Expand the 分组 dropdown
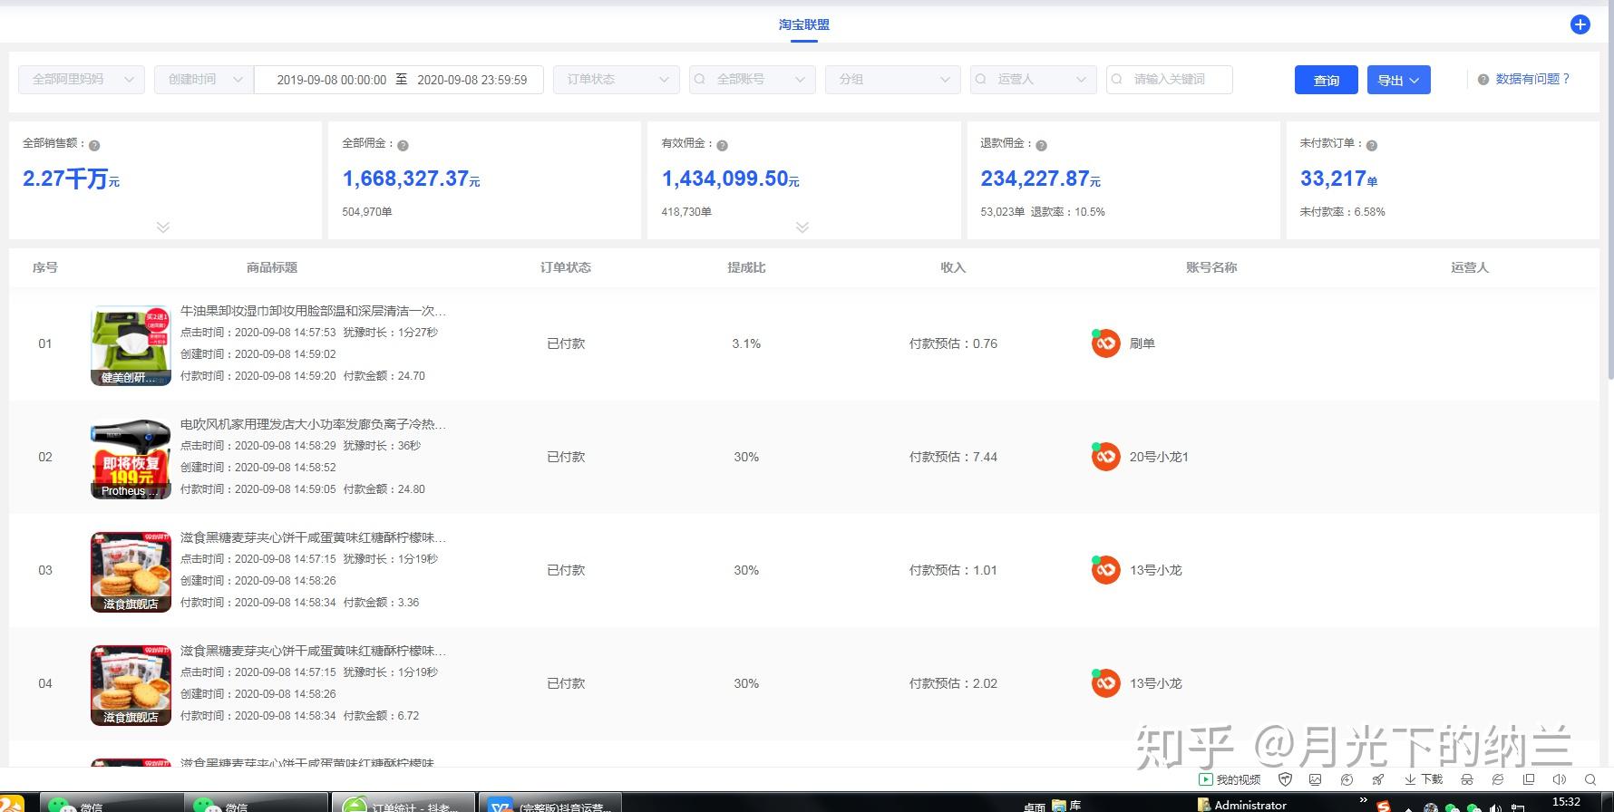The width and height of the screenshot is (1614, 812). (893, 79)
